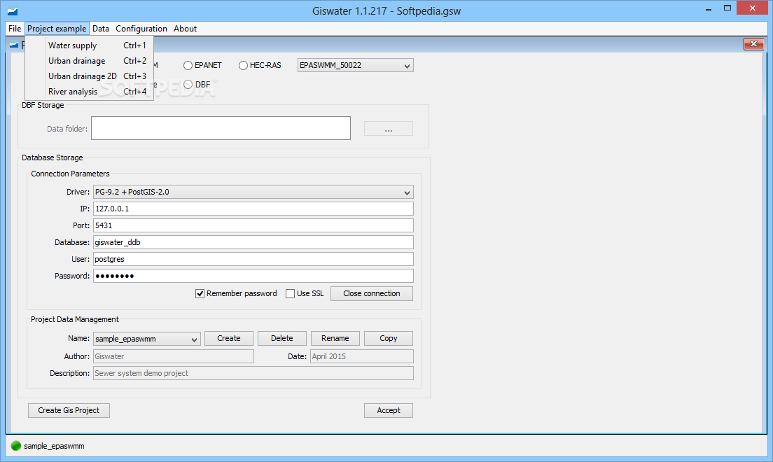Viewport: 773px width, 462px height.
Task: Choose Urban drainage 2D example
Action: tap(89, 76)
